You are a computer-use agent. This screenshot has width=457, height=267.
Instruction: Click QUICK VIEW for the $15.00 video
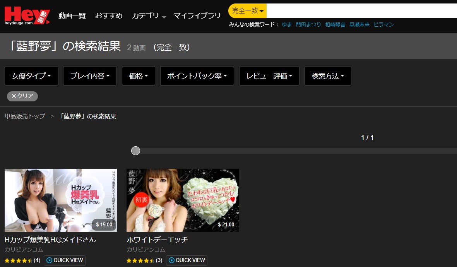(65, 260)
